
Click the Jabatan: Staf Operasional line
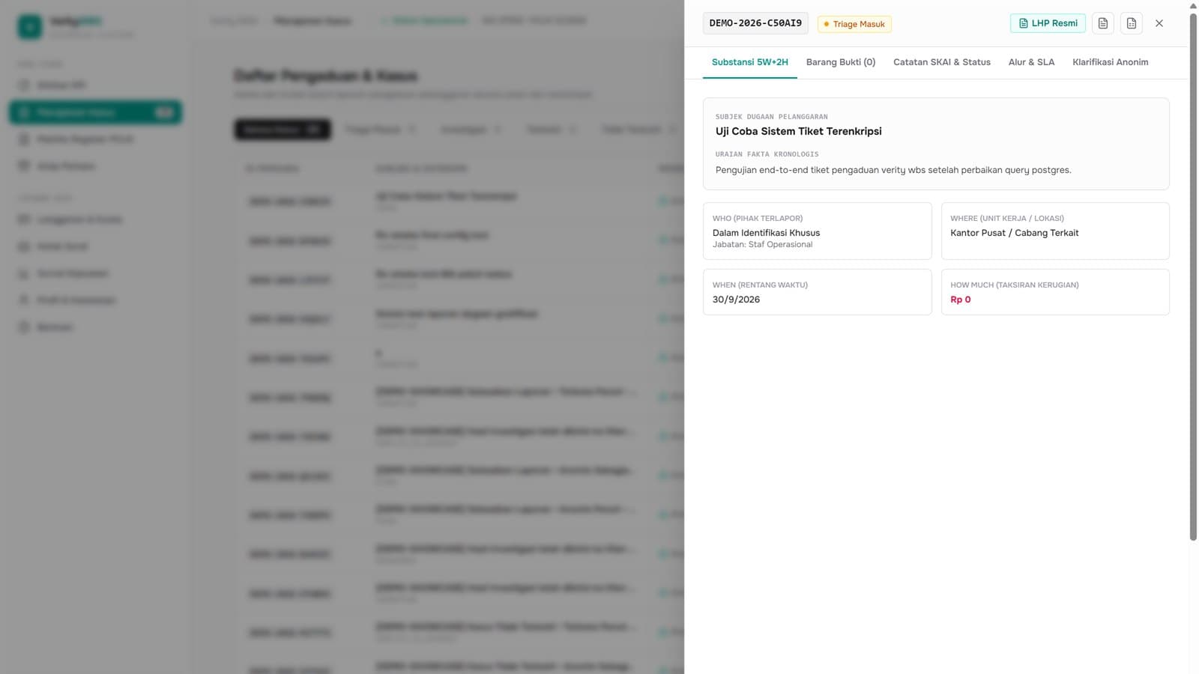point(762,245)
